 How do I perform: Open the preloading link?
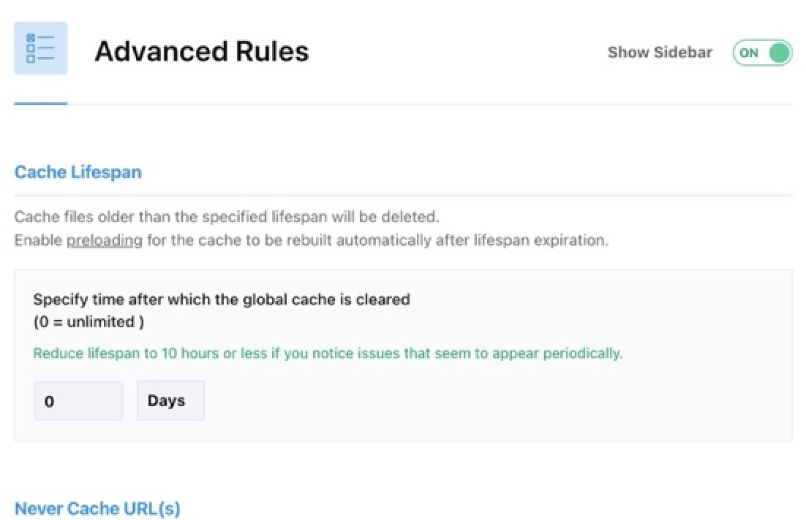click(102, 240)
